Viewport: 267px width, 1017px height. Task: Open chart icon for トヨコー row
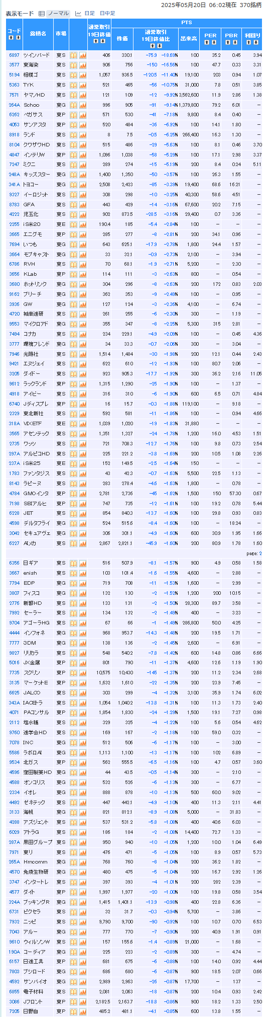(x=83, y=185)
